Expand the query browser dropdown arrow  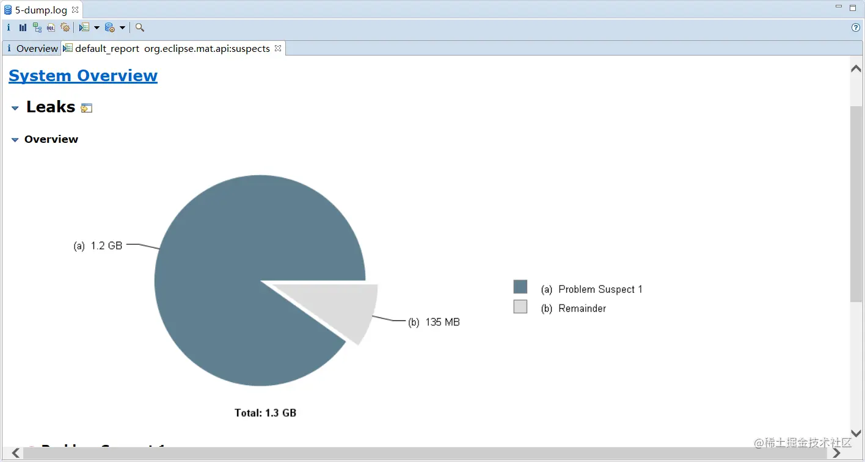tap(122, 27)
